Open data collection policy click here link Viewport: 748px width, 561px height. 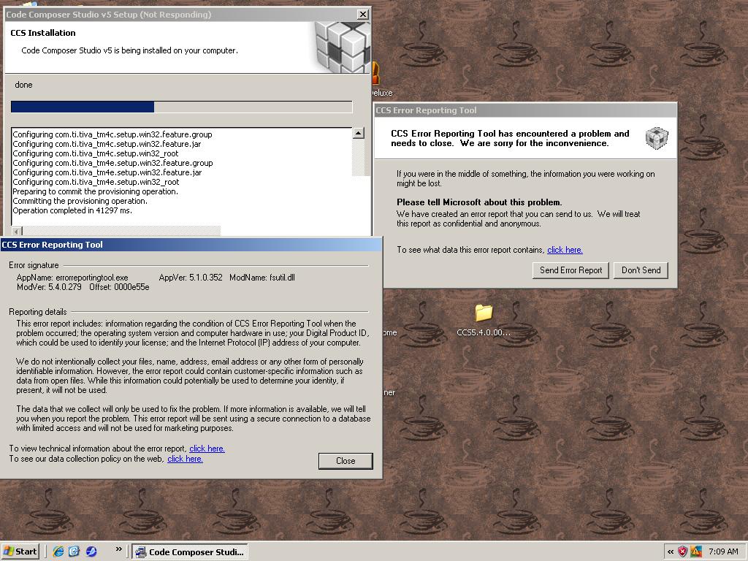click(x=185, y=459)
